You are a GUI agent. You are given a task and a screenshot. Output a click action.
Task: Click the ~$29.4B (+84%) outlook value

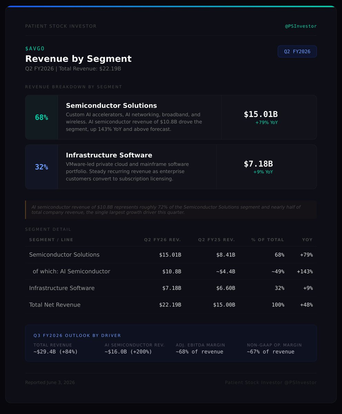[x=56, y=352]
